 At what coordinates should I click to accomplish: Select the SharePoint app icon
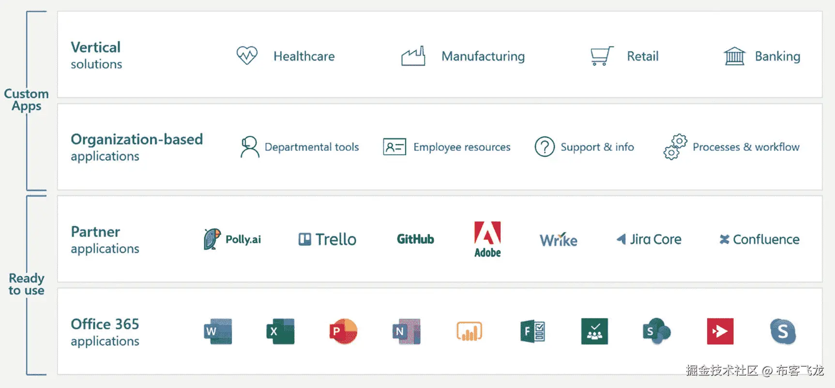656,331
